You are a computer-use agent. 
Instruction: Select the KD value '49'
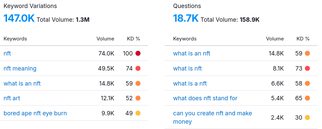click(129, 113)
